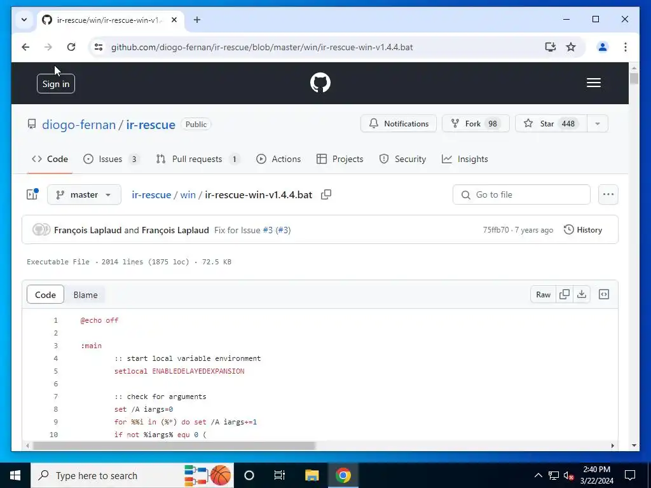Open File Explorer from taskbar
Screen dimensions: 651x488
tap(312, 475)
